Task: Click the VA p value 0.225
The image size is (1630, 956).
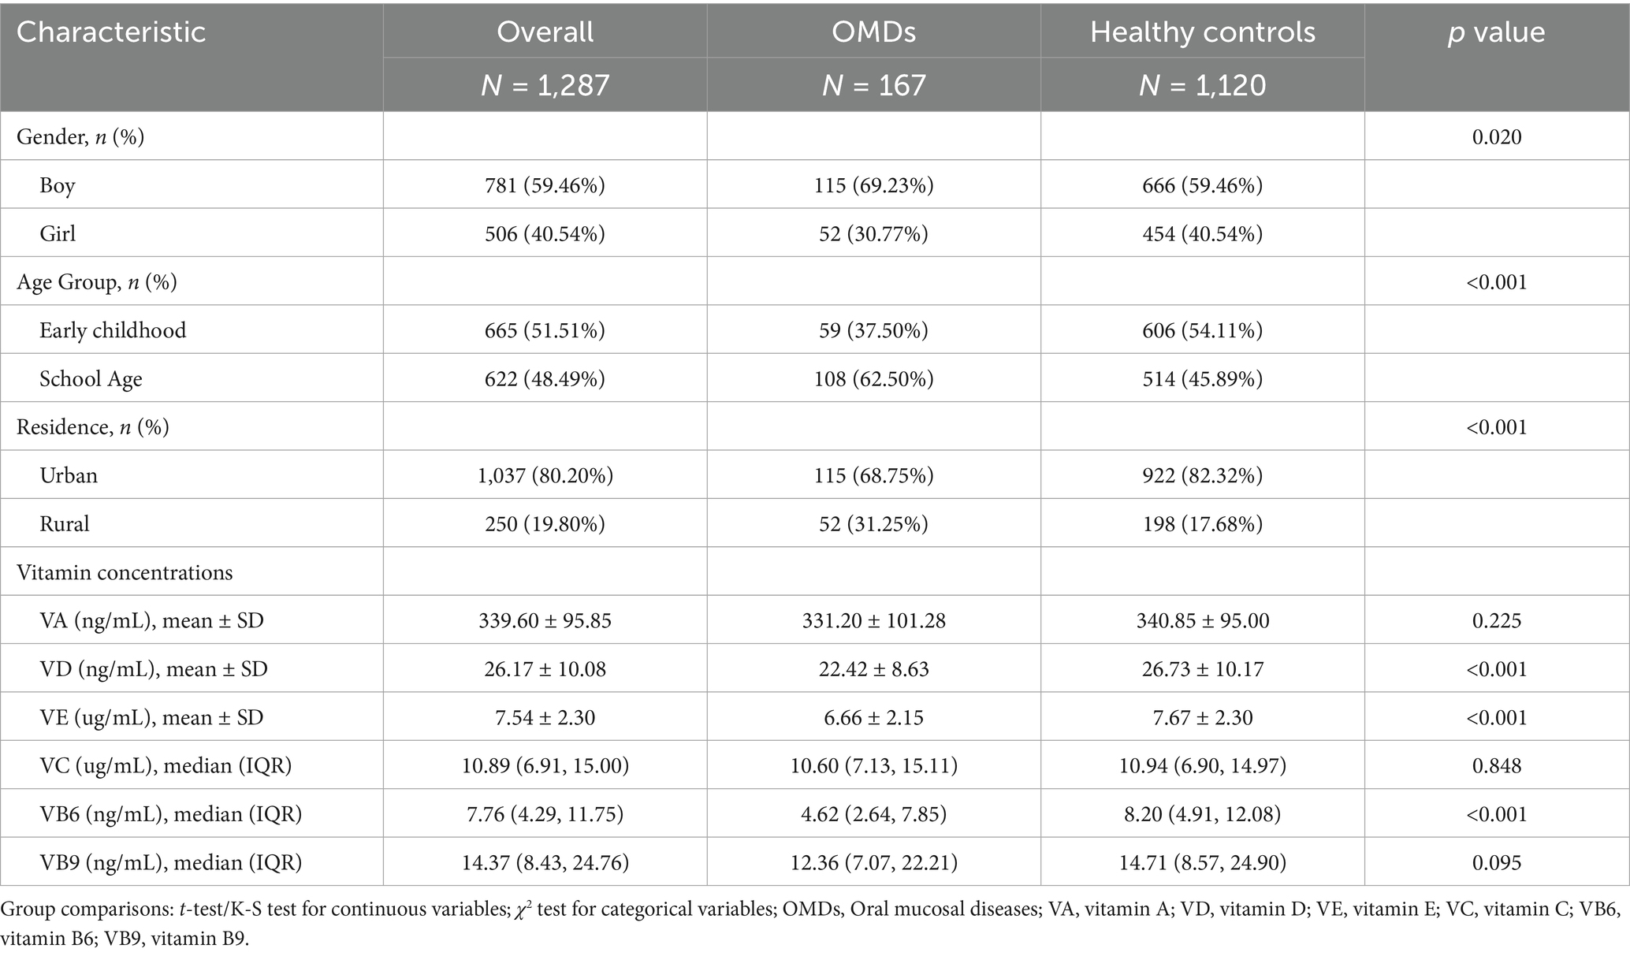Action: pyautogui.click(x=1496, y=620)
